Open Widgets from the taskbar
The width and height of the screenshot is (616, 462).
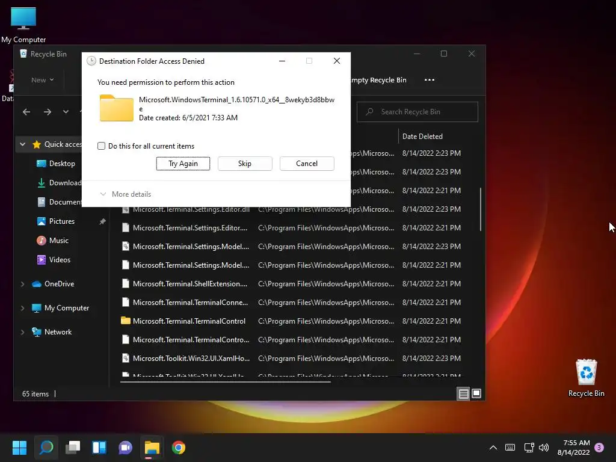pyautogui.click(x=99, y=448)
